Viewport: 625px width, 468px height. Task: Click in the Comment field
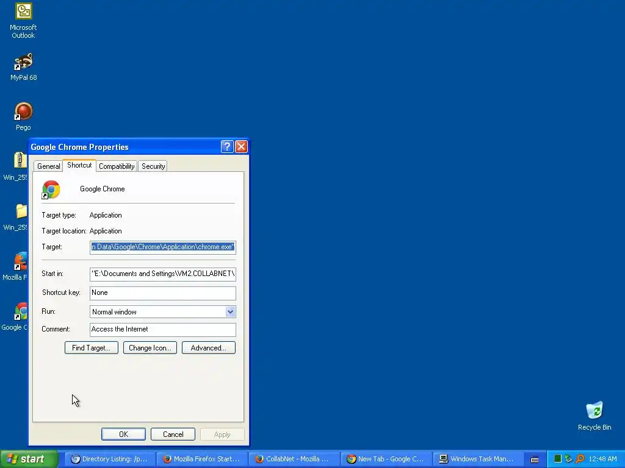coord(162,330)
